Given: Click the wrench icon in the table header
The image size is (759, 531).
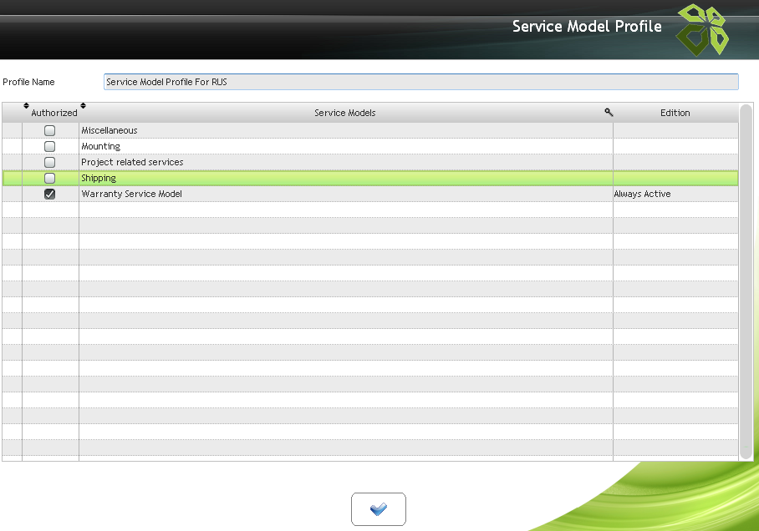Looking at the screenshot, I should [609, 112].
